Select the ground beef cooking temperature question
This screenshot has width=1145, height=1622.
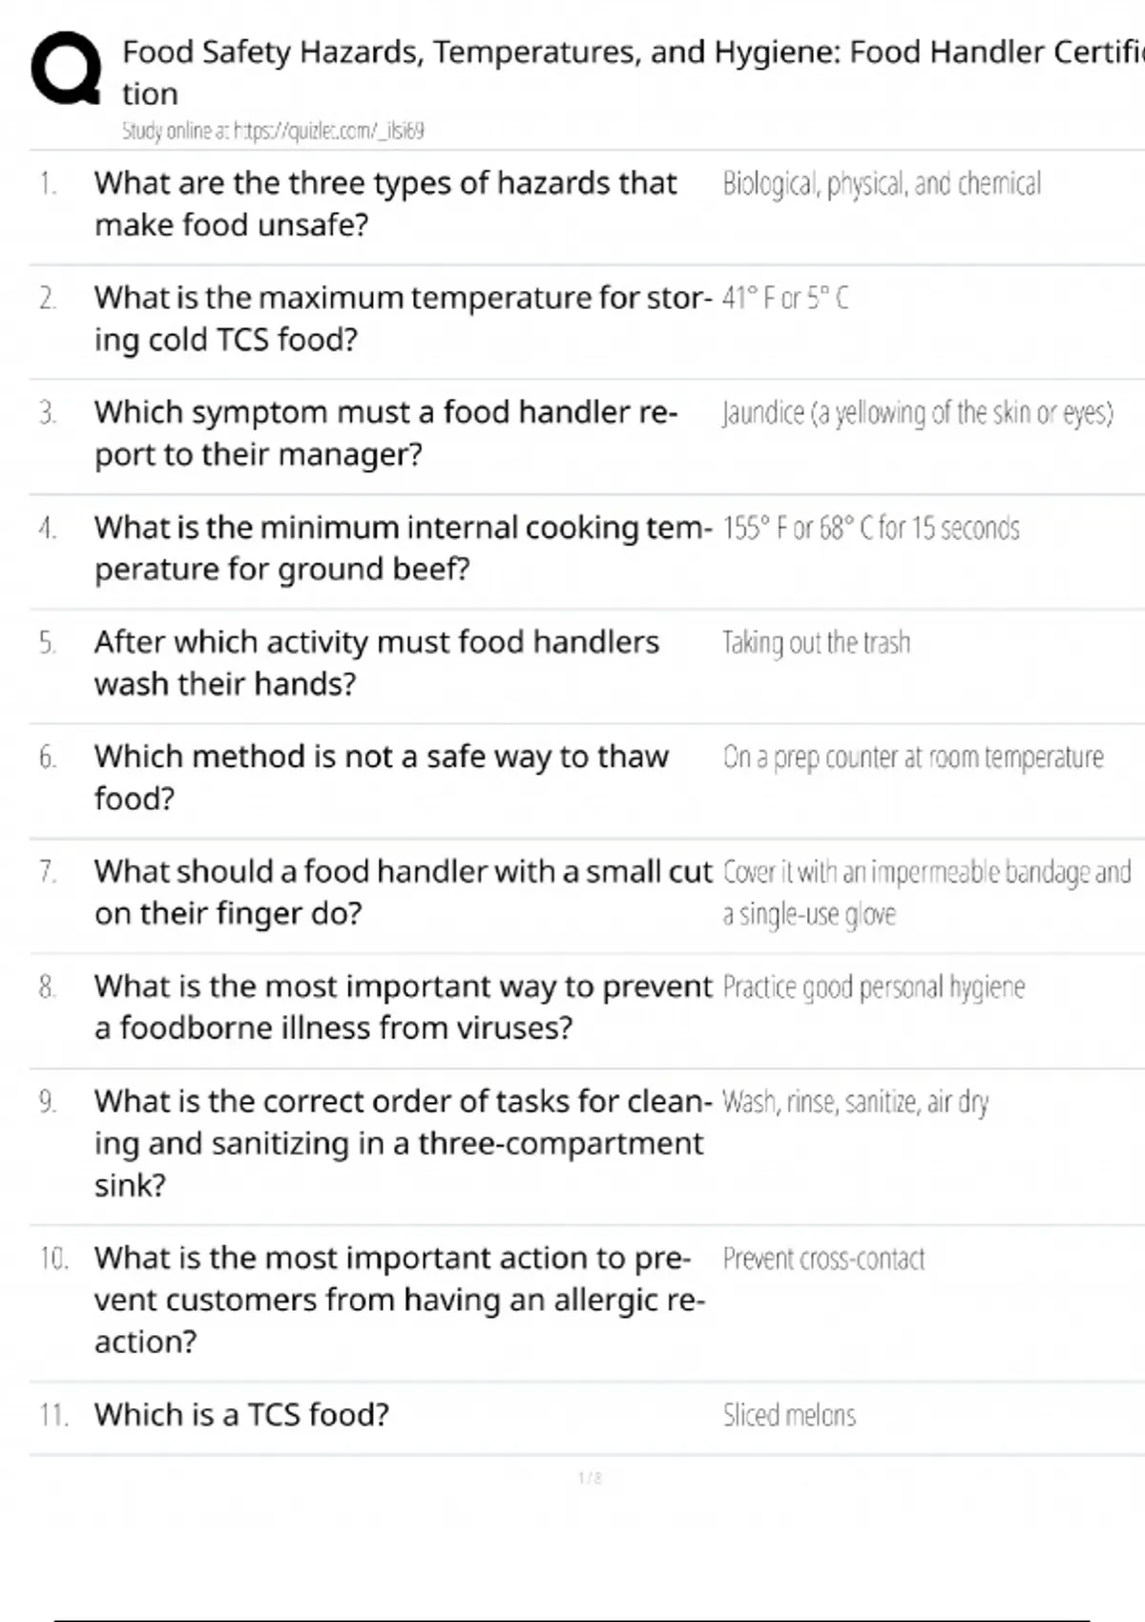(402, 548)
